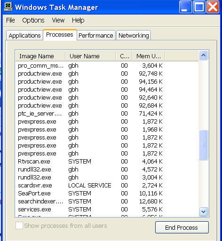Close the Task Manager window
This screenshot has height=241, width=222.
(x=213, y=7)
